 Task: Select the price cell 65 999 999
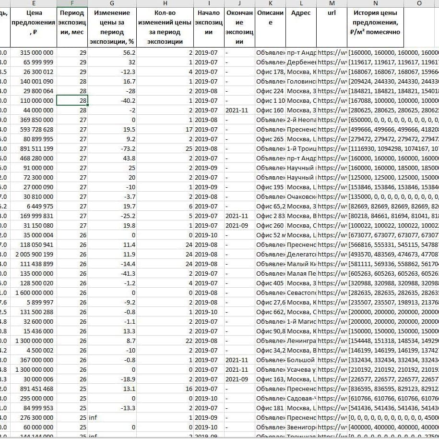tap(34, 62)
